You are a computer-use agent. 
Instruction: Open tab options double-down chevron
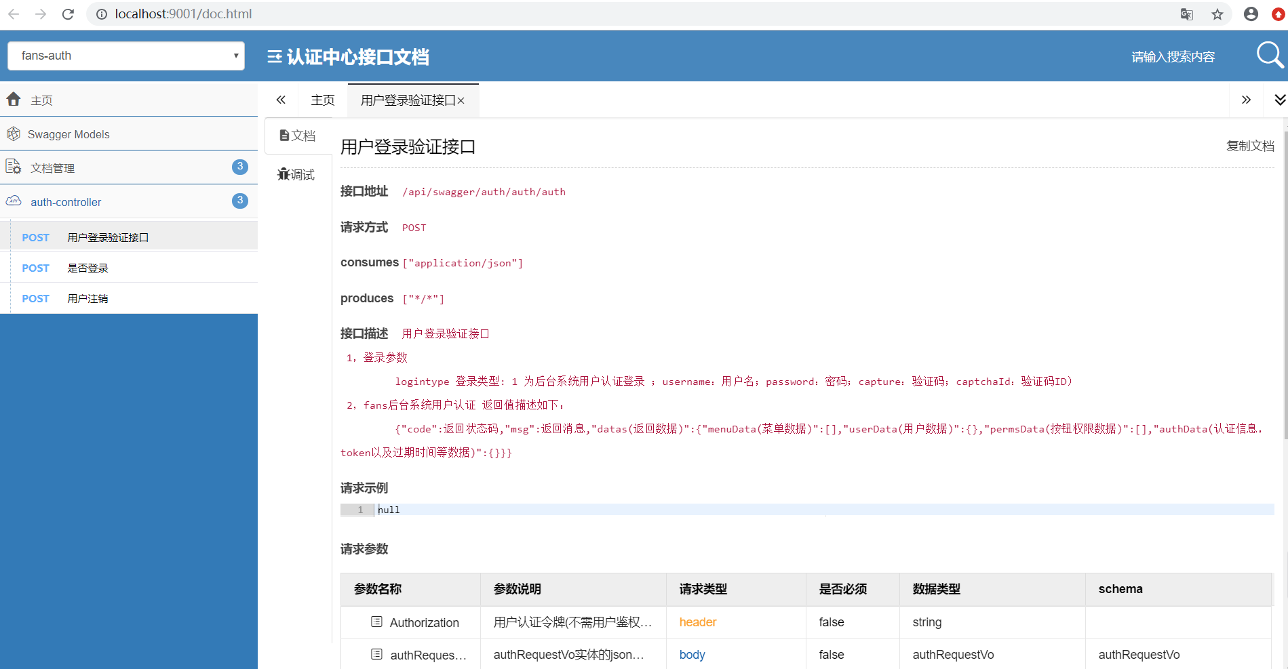(1279, 100)
